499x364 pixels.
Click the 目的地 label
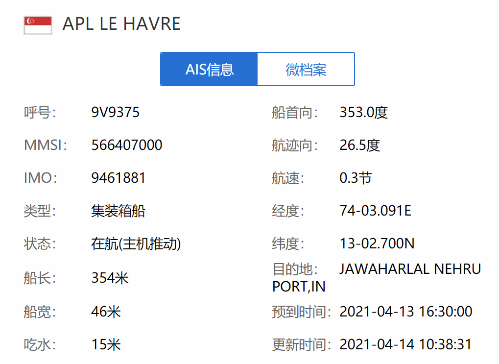(x=295, y=269)
